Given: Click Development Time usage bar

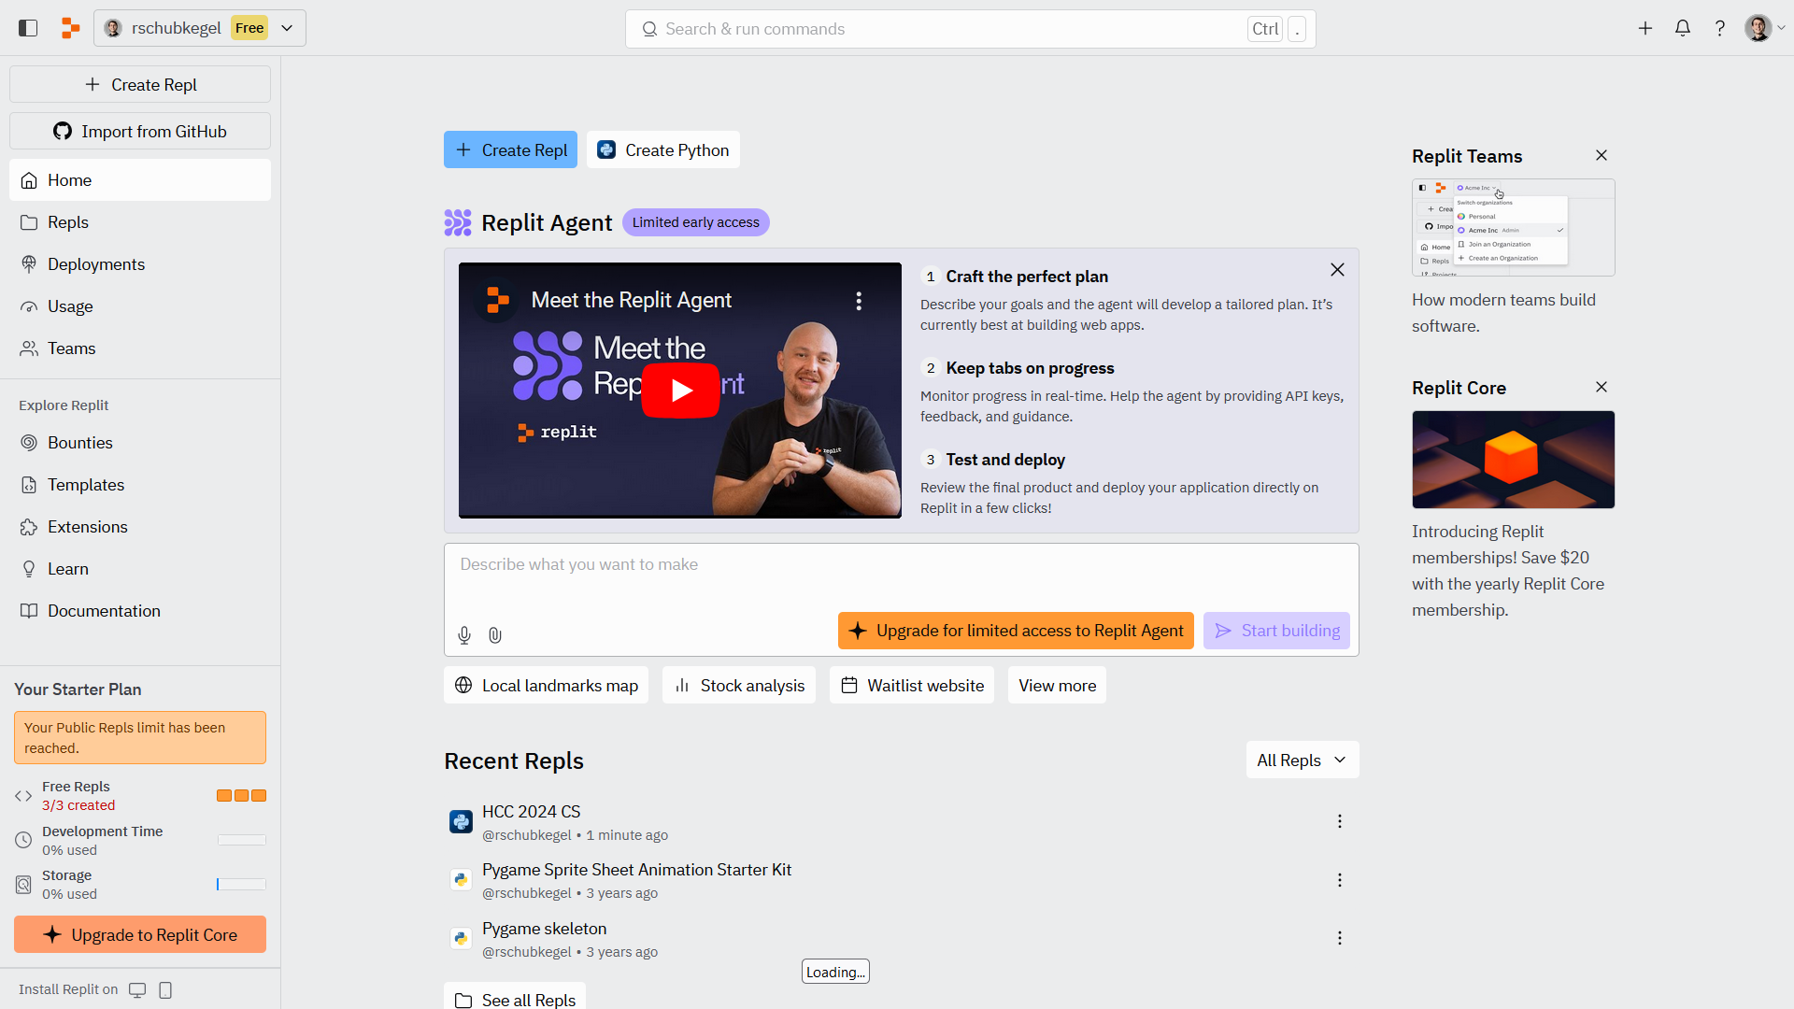Looking at the screenshot, I should pyautogui.click(x=242, y=840).
